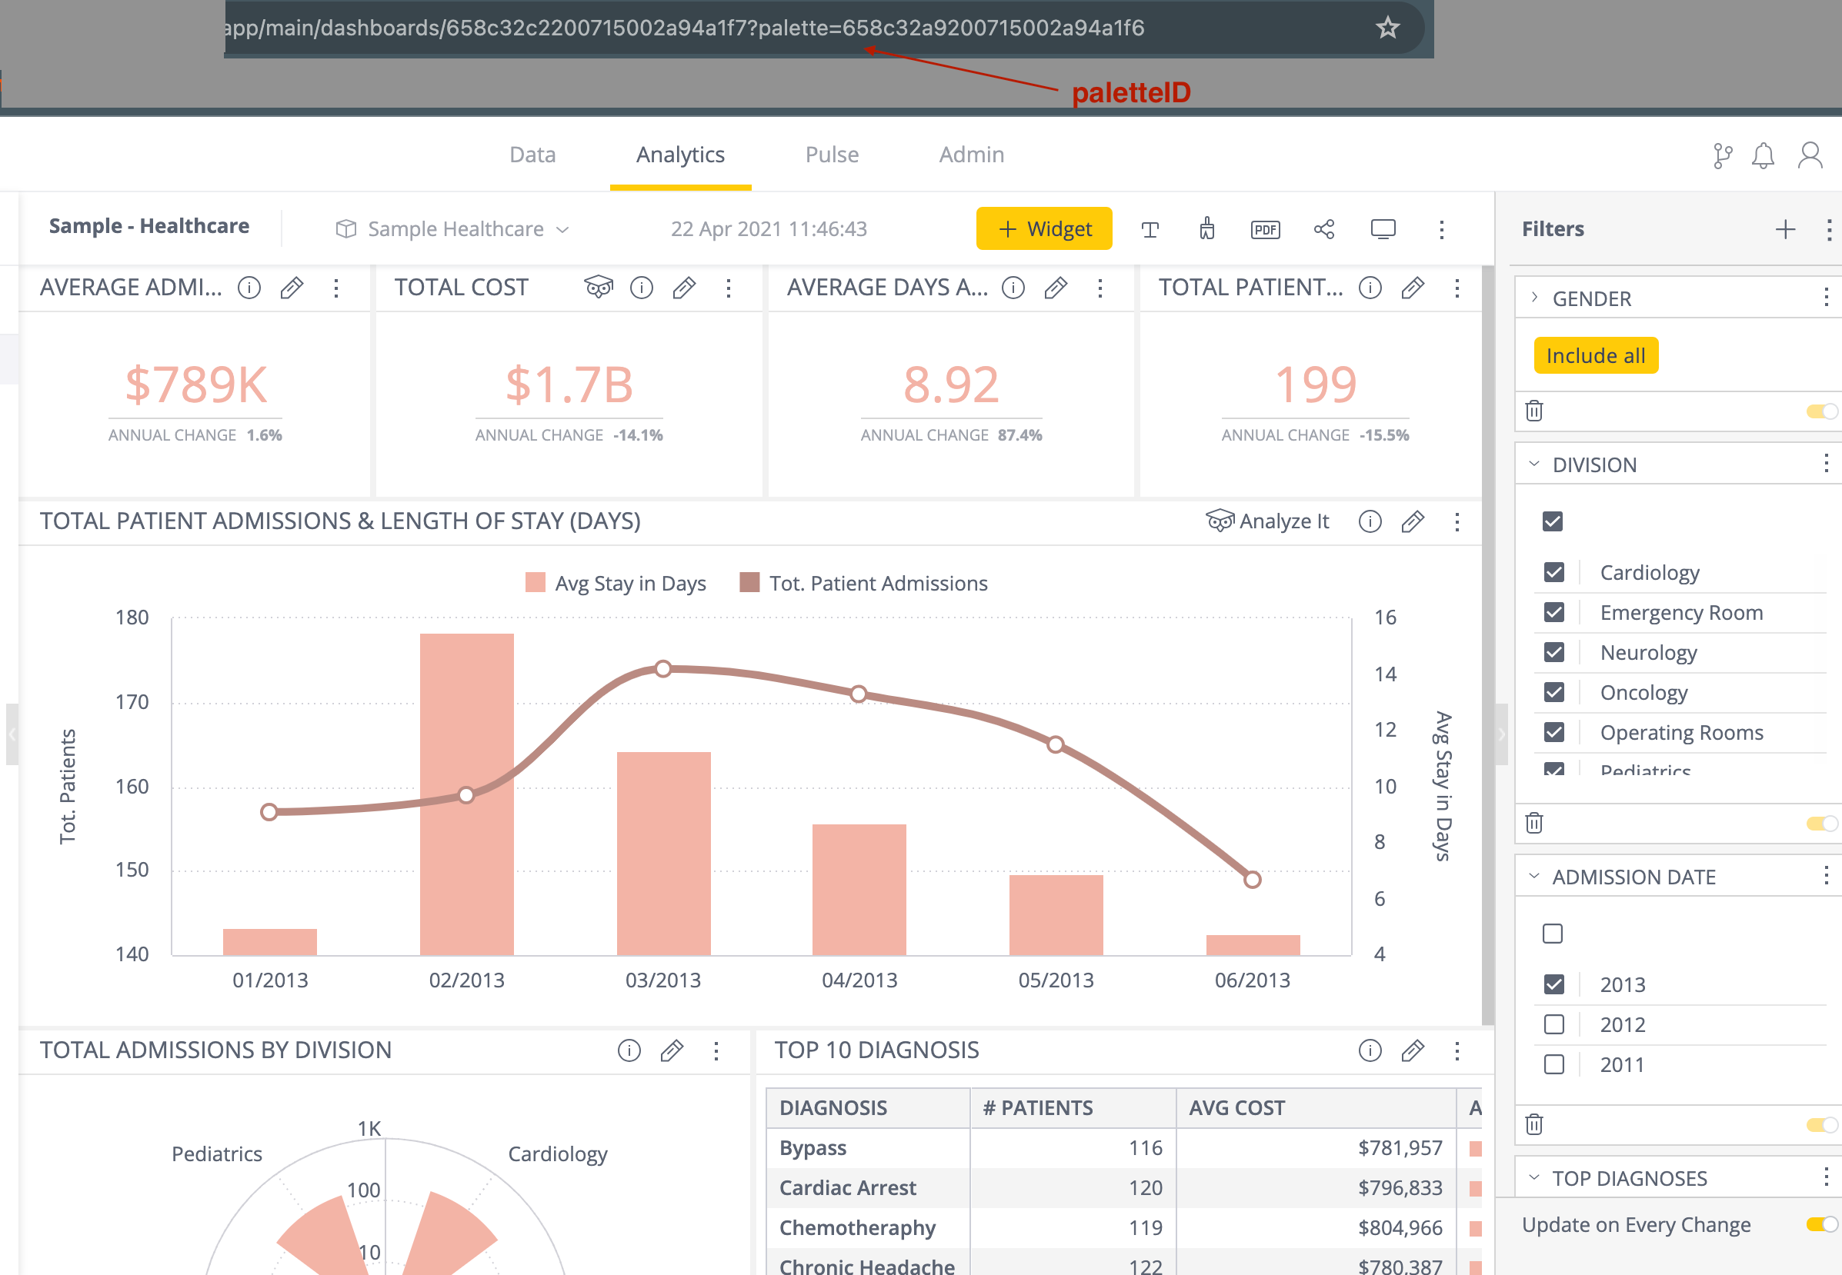Switch to the Data tab

click(532, 154)
